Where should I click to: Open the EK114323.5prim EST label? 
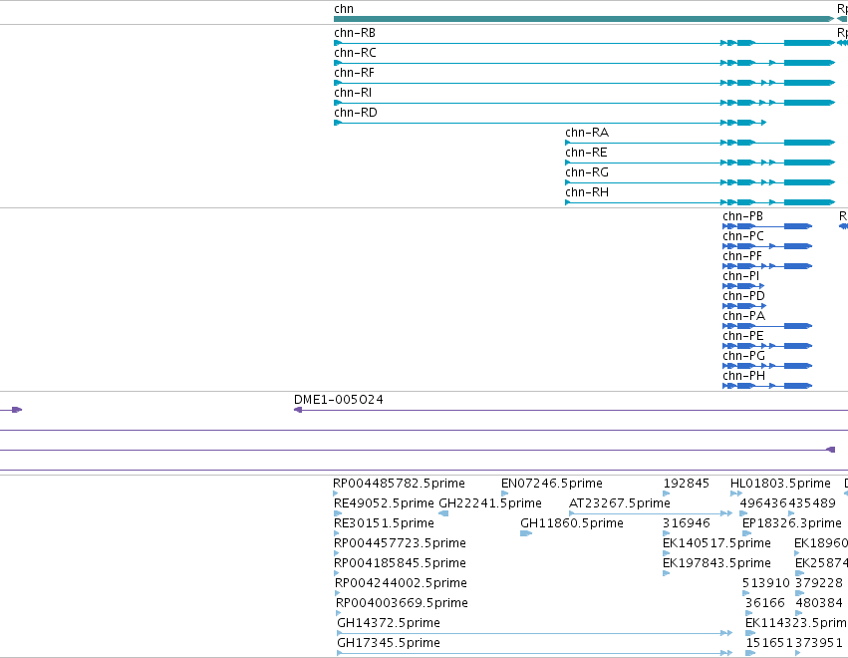(x=796, y=623)
